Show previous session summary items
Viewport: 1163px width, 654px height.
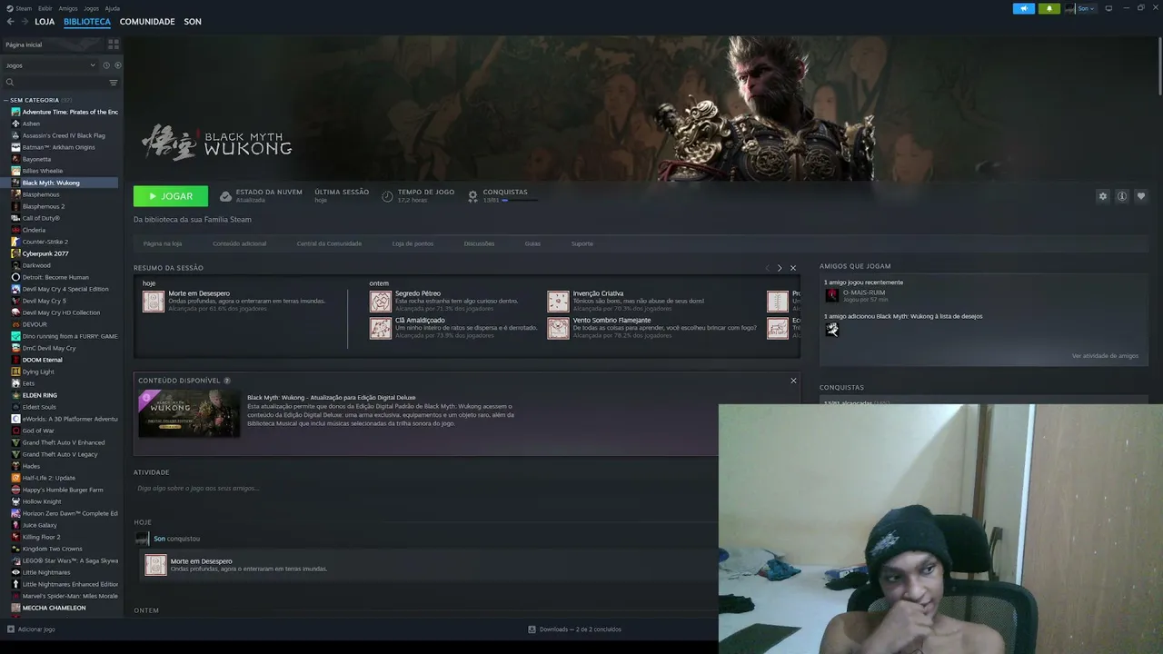(767, 268)
